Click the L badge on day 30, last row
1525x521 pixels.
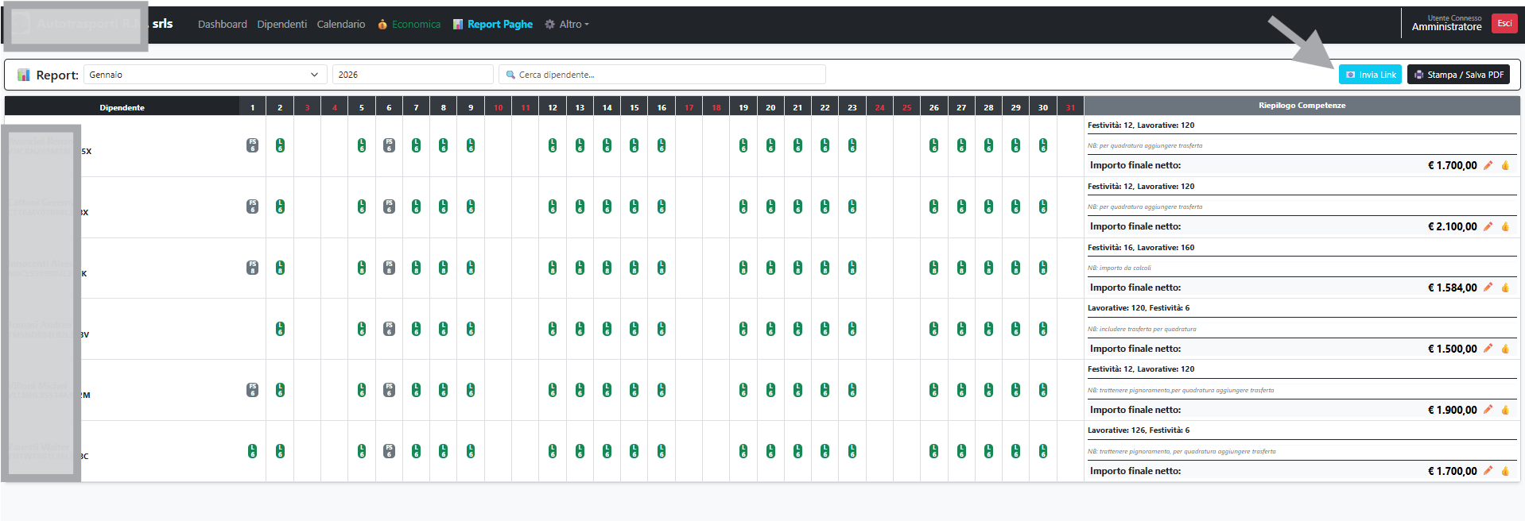click(1042, 451)
